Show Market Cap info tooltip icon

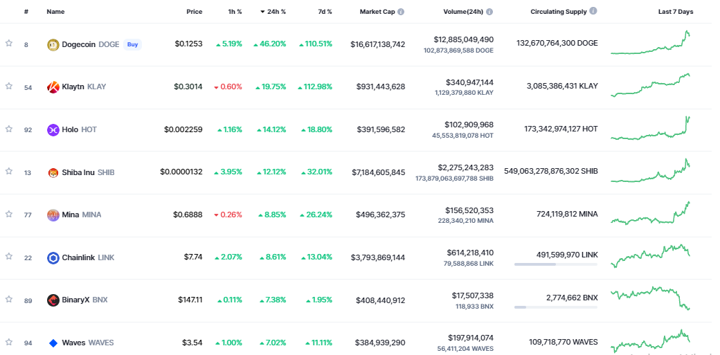[x=401, y=12]
